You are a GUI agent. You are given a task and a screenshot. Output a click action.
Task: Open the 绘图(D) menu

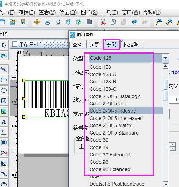pos(68,12)
